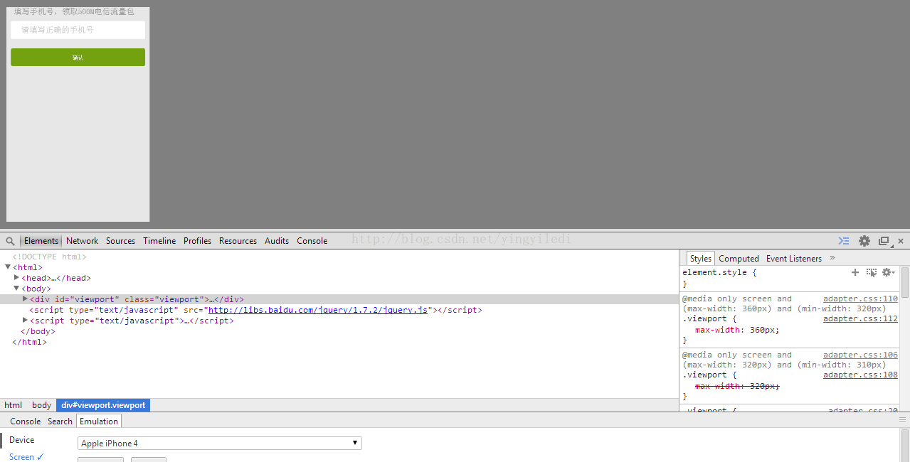The height and width of the screenshot is (462, 910).
Task: Open drawer Console tab
Action: click(x=25, y=421)
